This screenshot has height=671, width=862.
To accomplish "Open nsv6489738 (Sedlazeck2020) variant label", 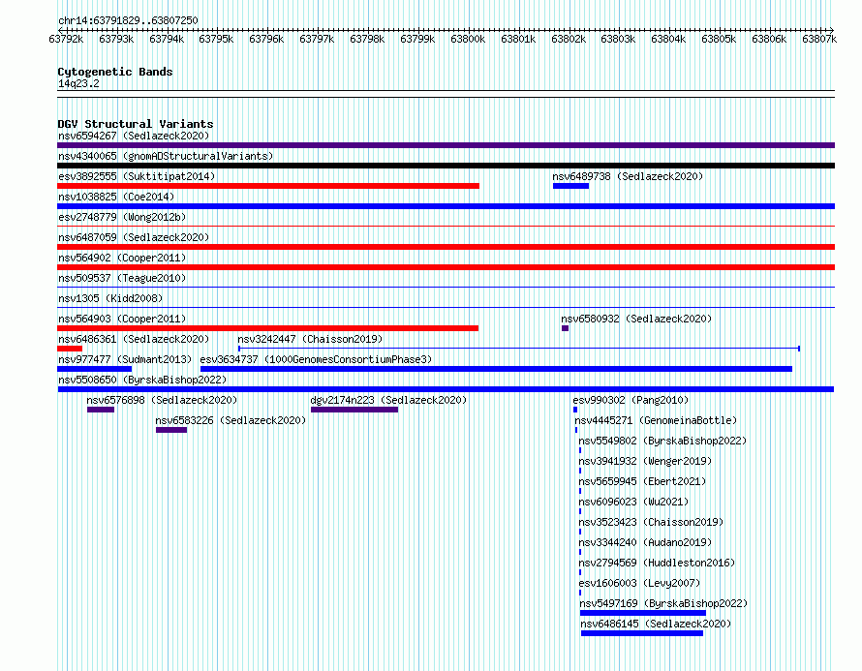I will 628,176.
